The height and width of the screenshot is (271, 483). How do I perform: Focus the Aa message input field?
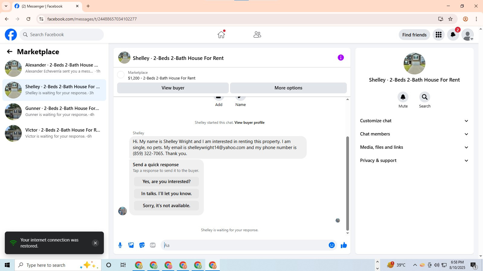point(245,245)
